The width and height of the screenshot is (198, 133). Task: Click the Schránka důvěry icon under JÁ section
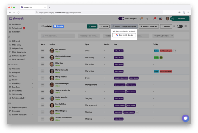coord(10,56)
